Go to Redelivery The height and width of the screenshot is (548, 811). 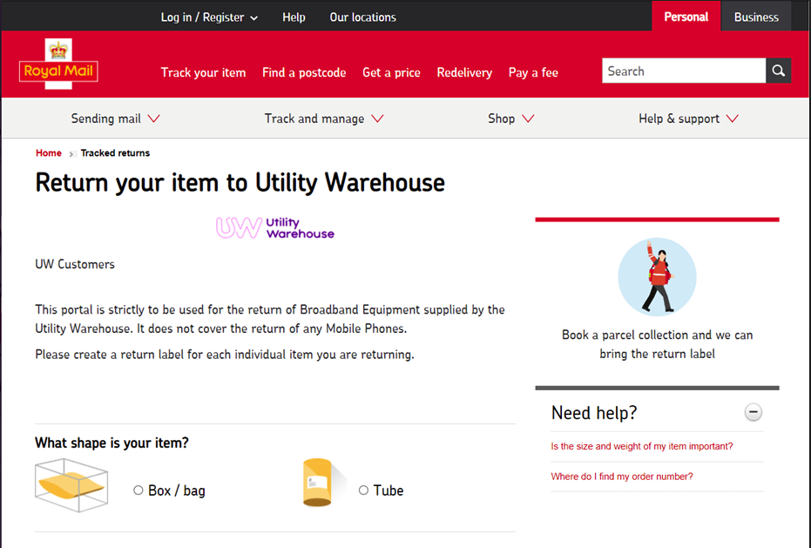[464, 72]
